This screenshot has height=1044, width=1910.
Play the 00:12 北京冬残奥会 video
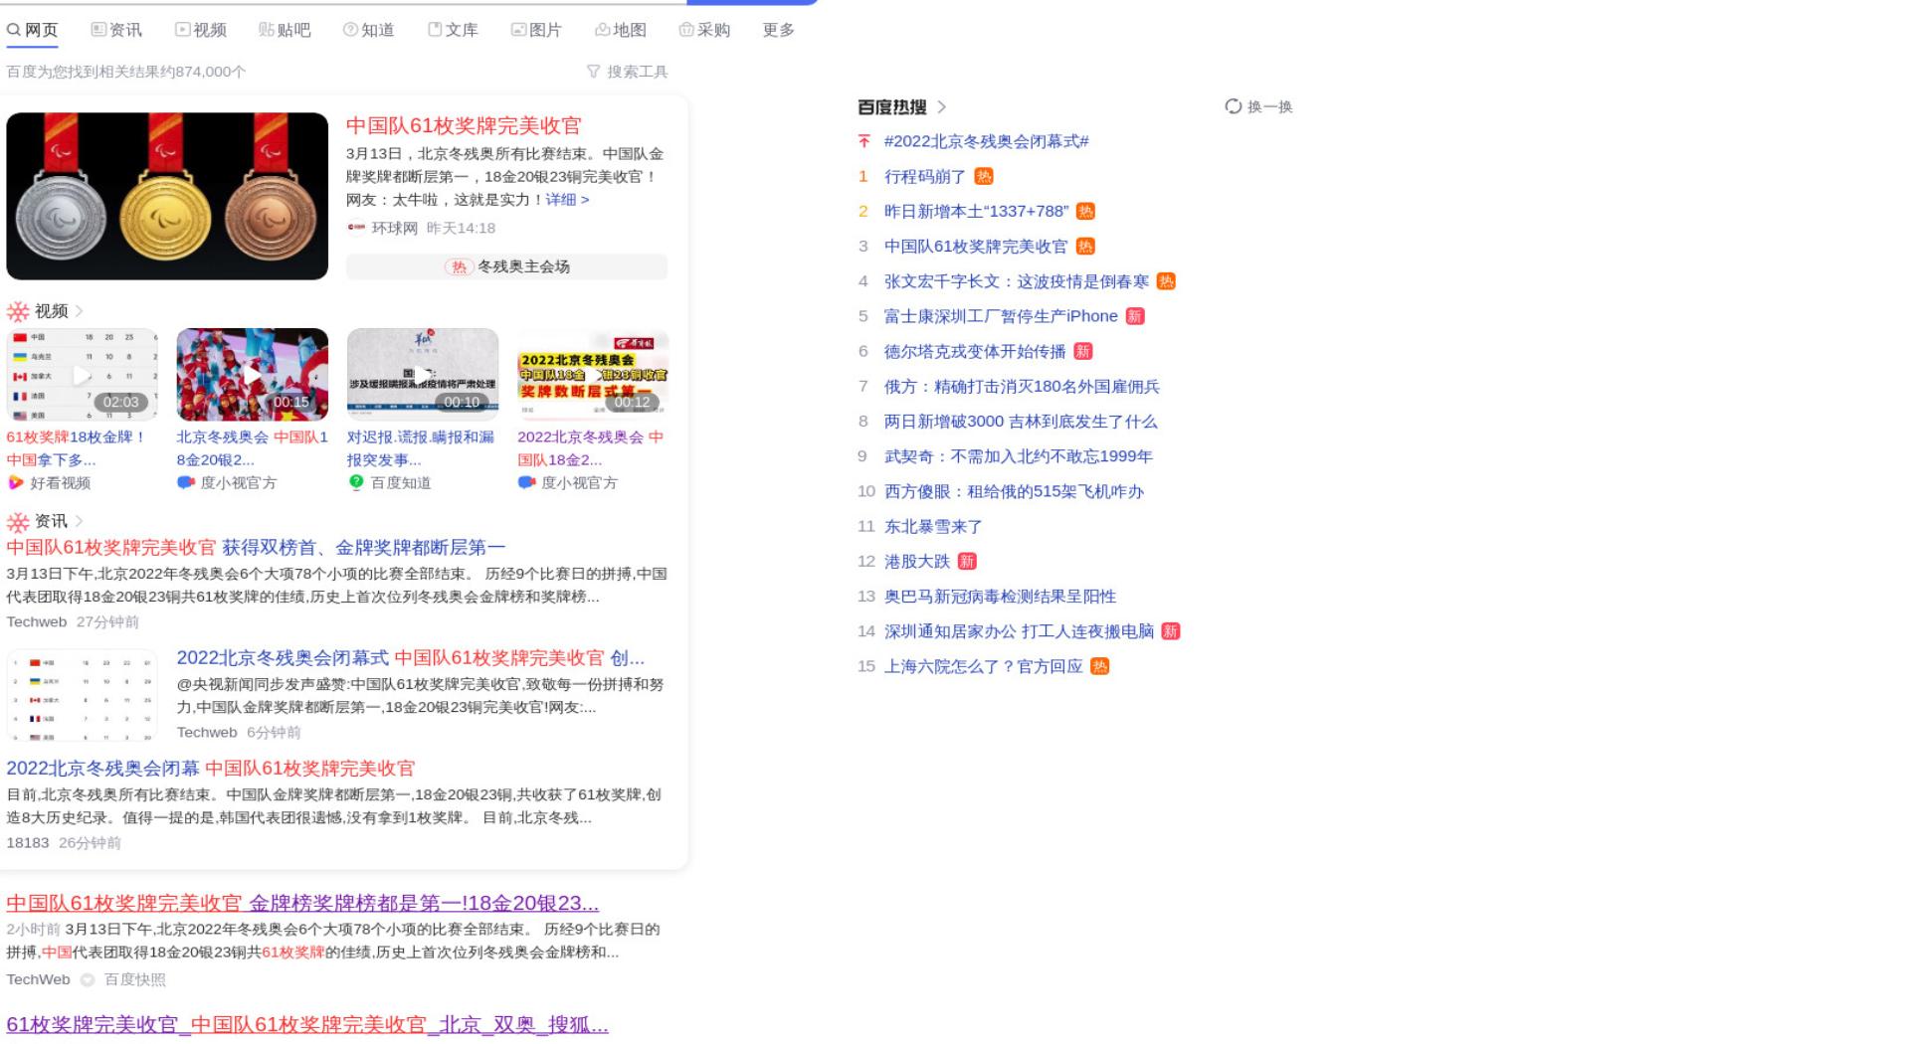coord(593,374)
